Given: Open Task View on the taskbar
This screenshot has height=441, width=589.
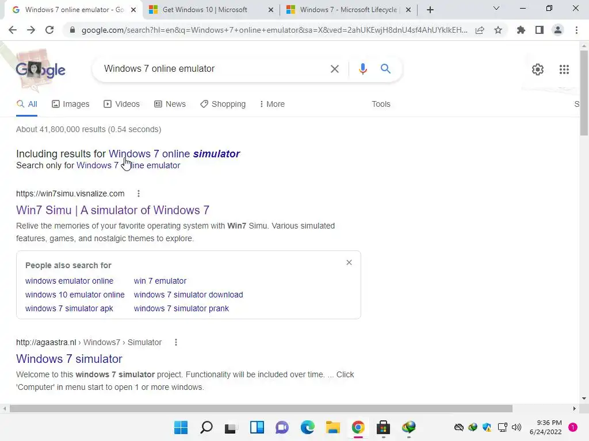Looking at the screenshot, I should (x=231, y=427).
